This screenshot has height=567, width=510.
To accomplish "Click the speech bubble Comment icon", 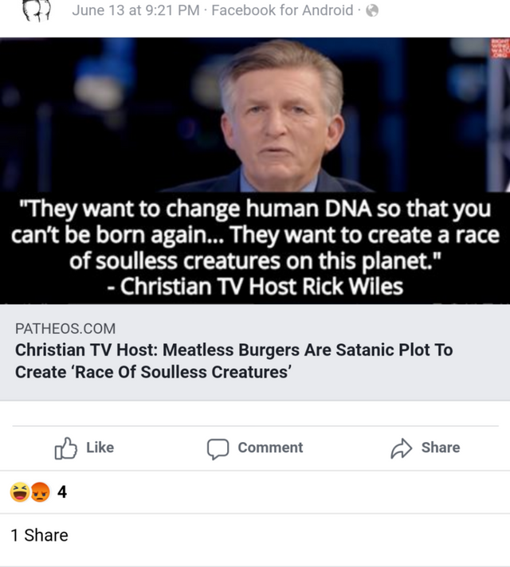I will (218, 448).
